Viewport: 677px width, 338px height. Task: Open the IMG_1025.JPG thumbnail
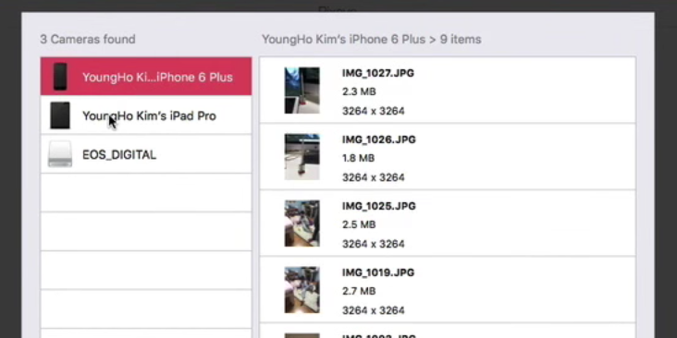pos(302,223)
